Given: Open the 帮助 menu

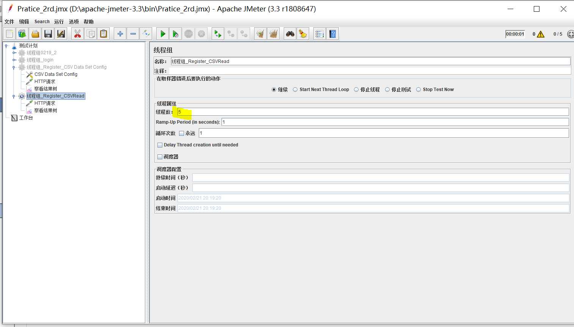Looking at the screenshot, I should coord(88,22).
